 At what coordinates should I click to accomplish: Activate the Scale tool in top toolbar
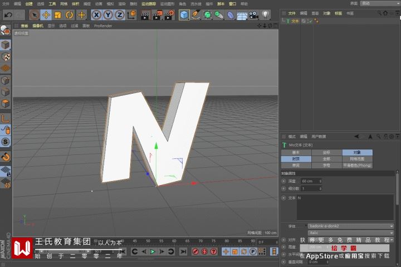click(58, 15)
